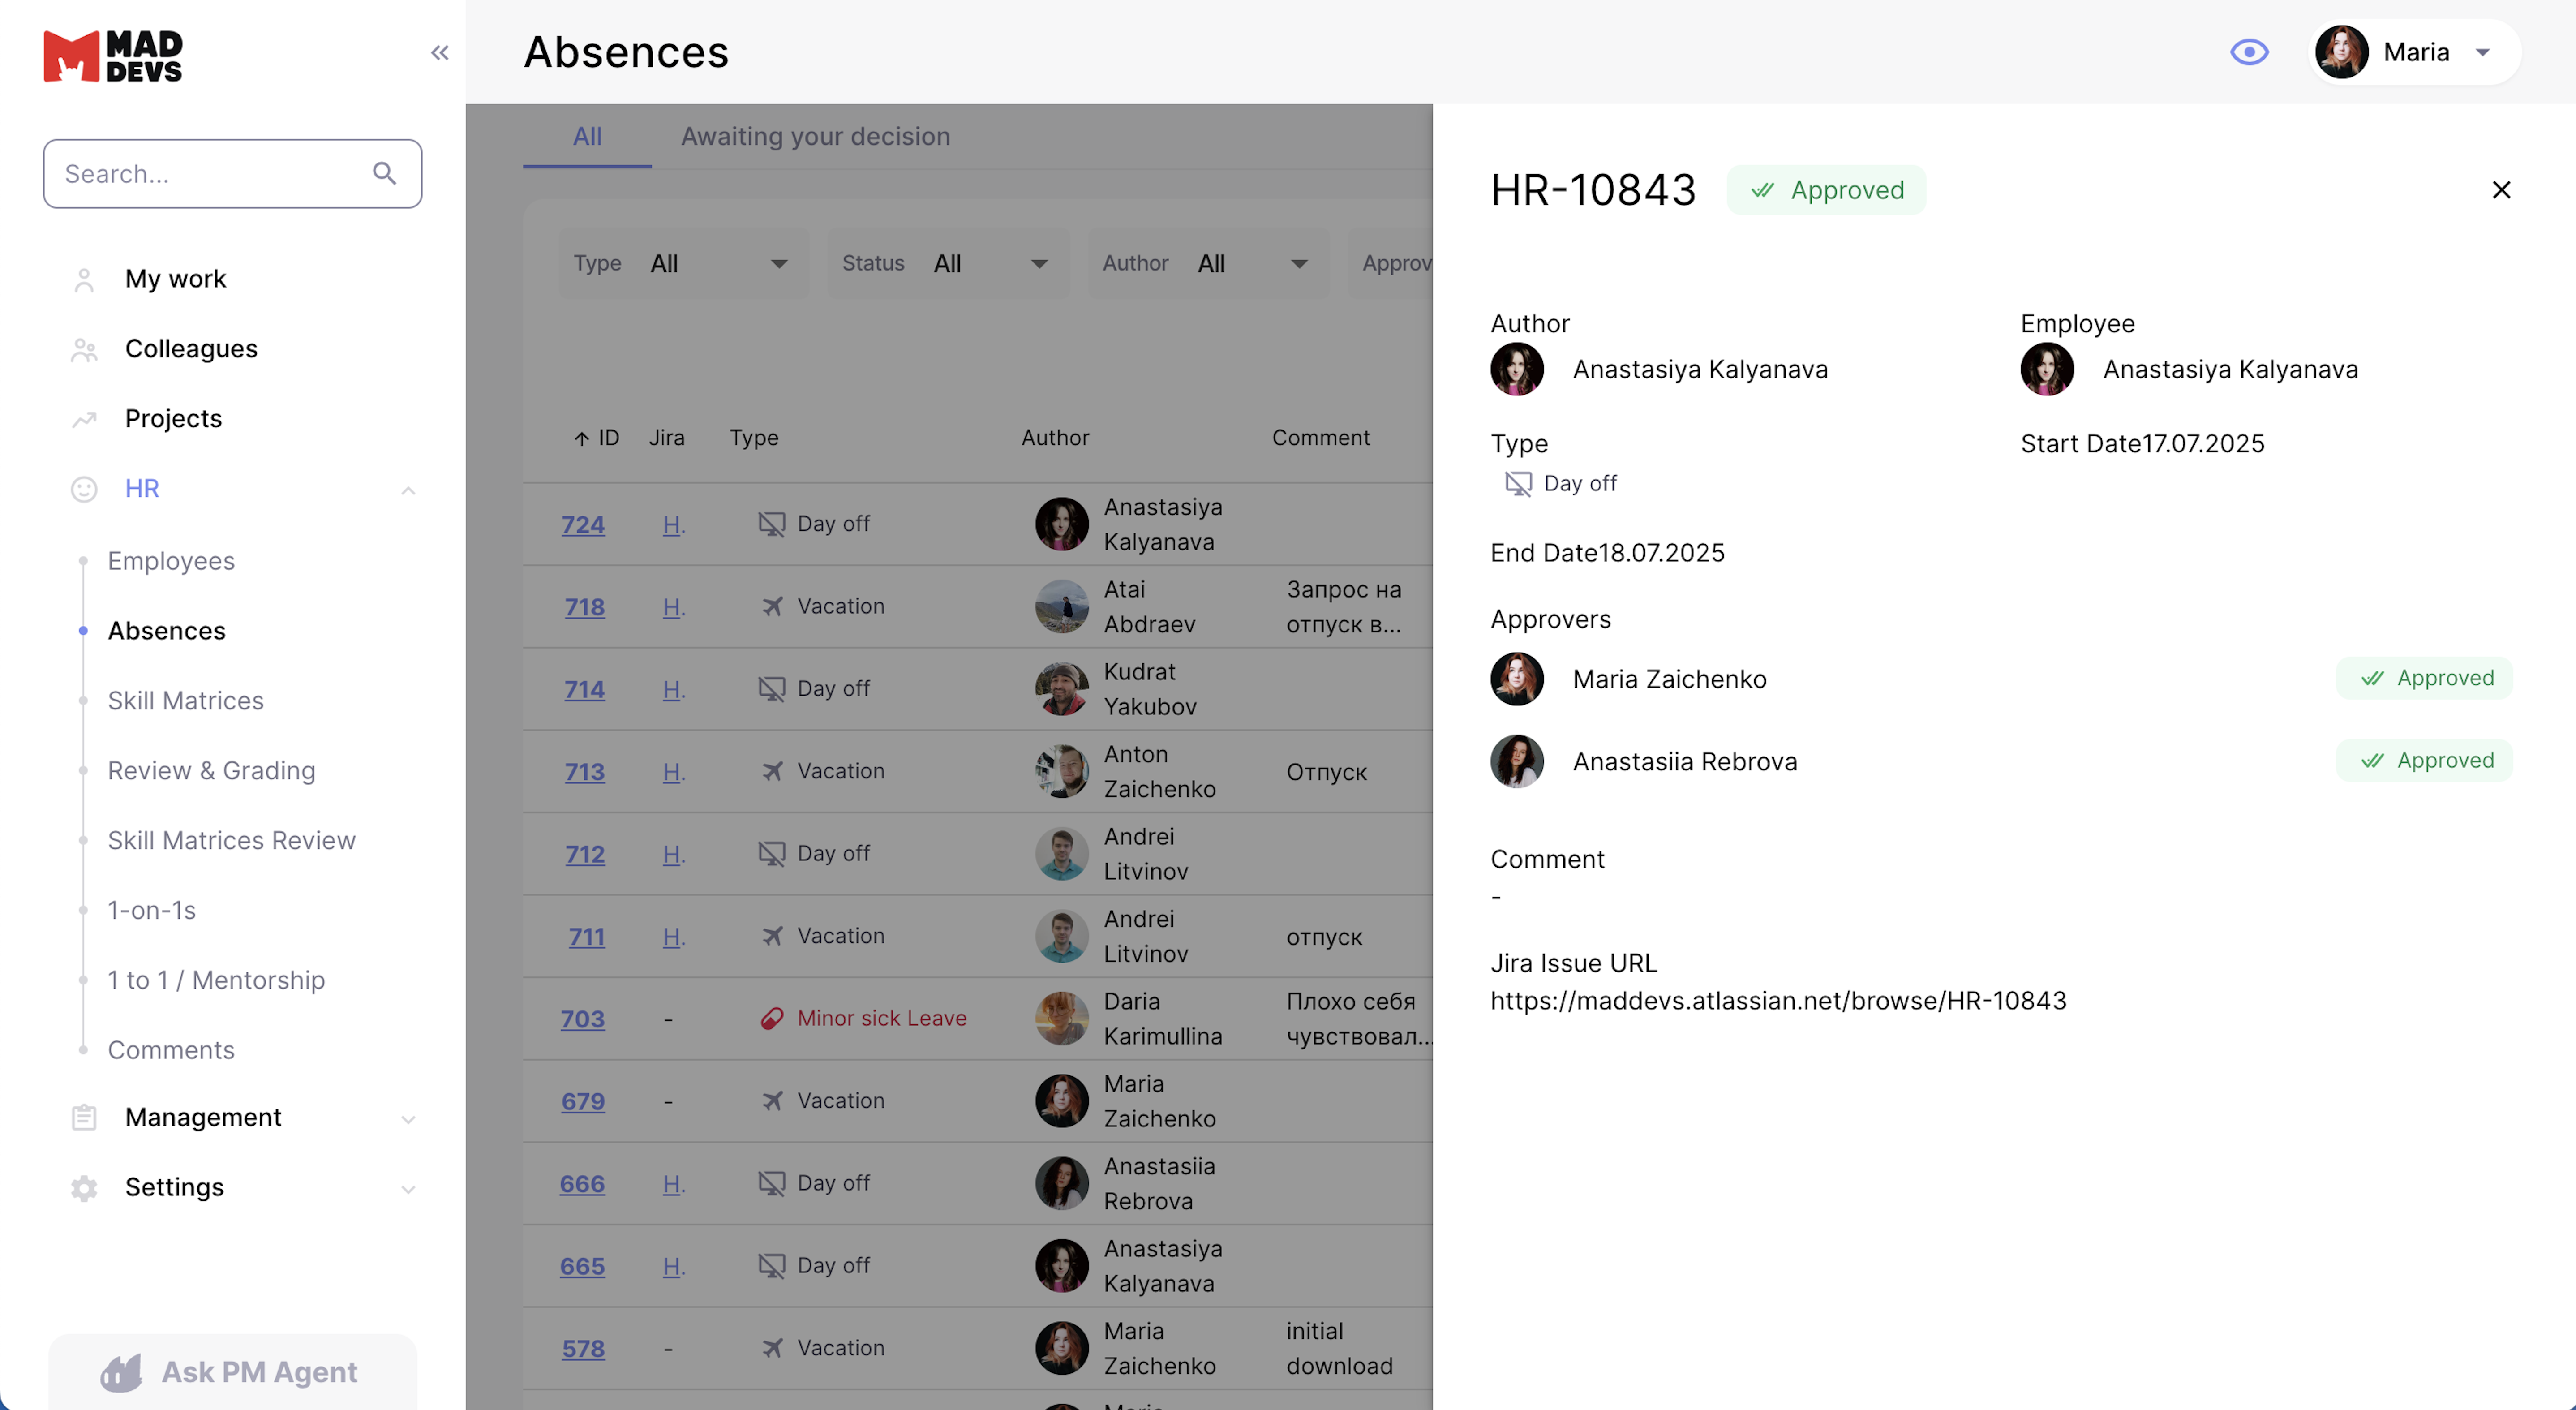The height and width of the screenshot is (1410, 2576).
Task: Click Atai Abdraev avatar in table
Action: click(x=1061, y=607)
